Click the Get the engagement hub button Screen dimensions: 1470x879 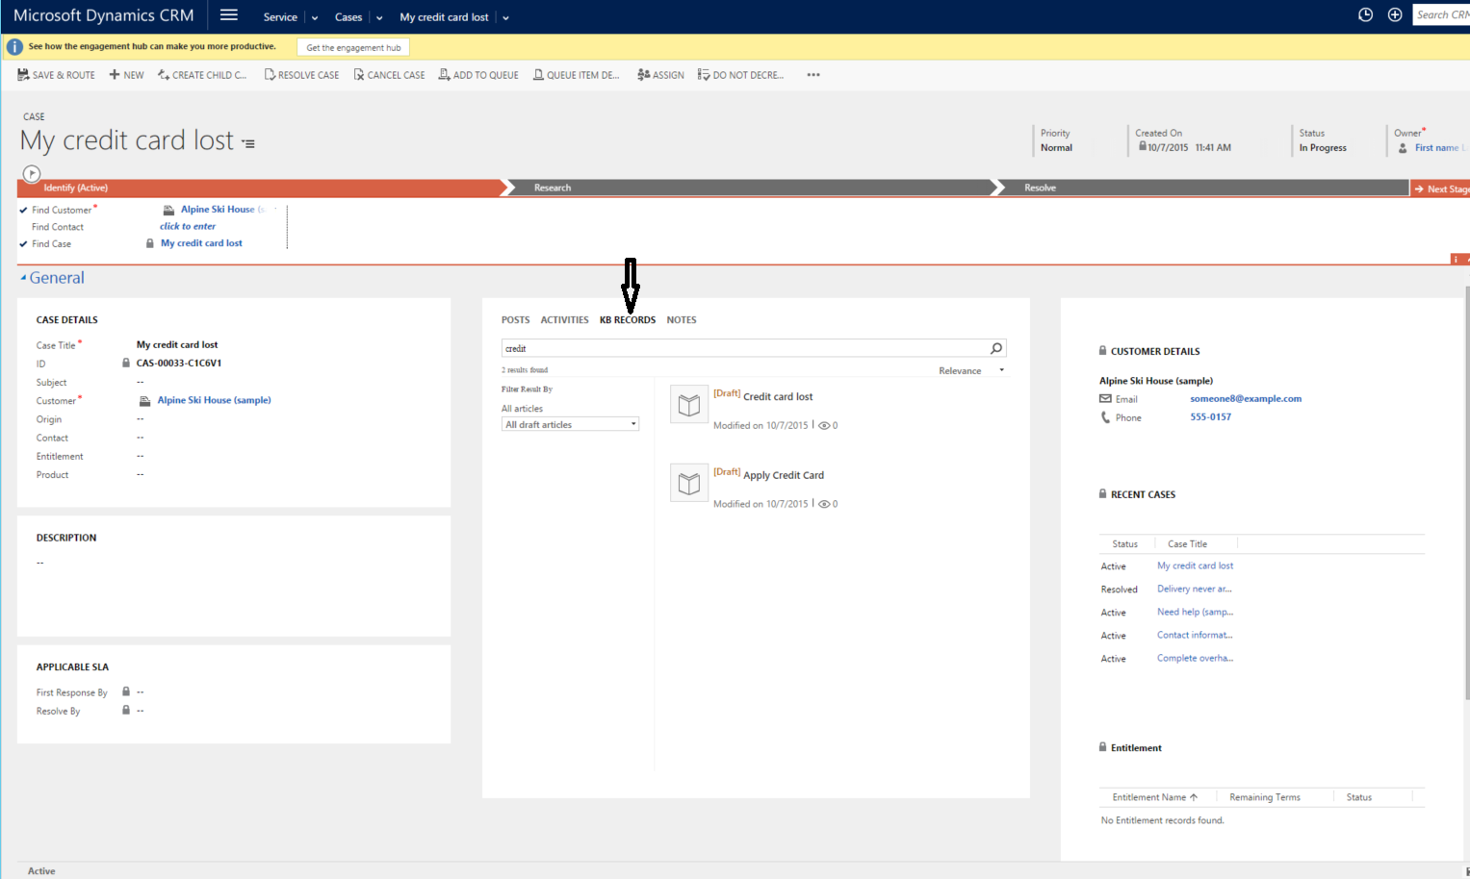point(352,46)
